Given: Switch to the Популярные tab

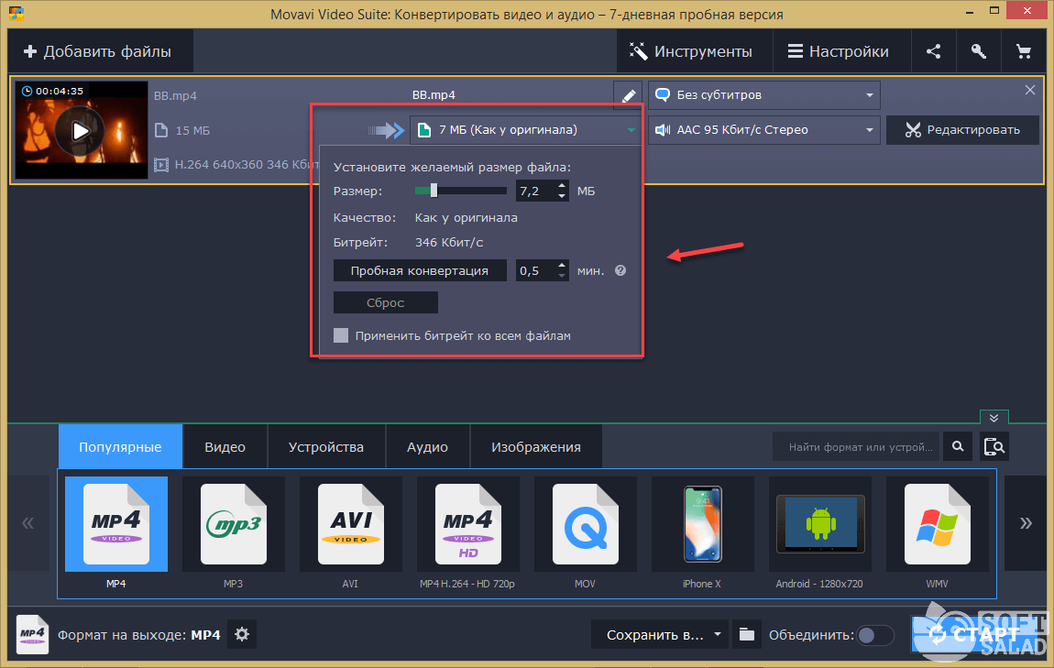Looking at the screenshot, I should 120,447.
